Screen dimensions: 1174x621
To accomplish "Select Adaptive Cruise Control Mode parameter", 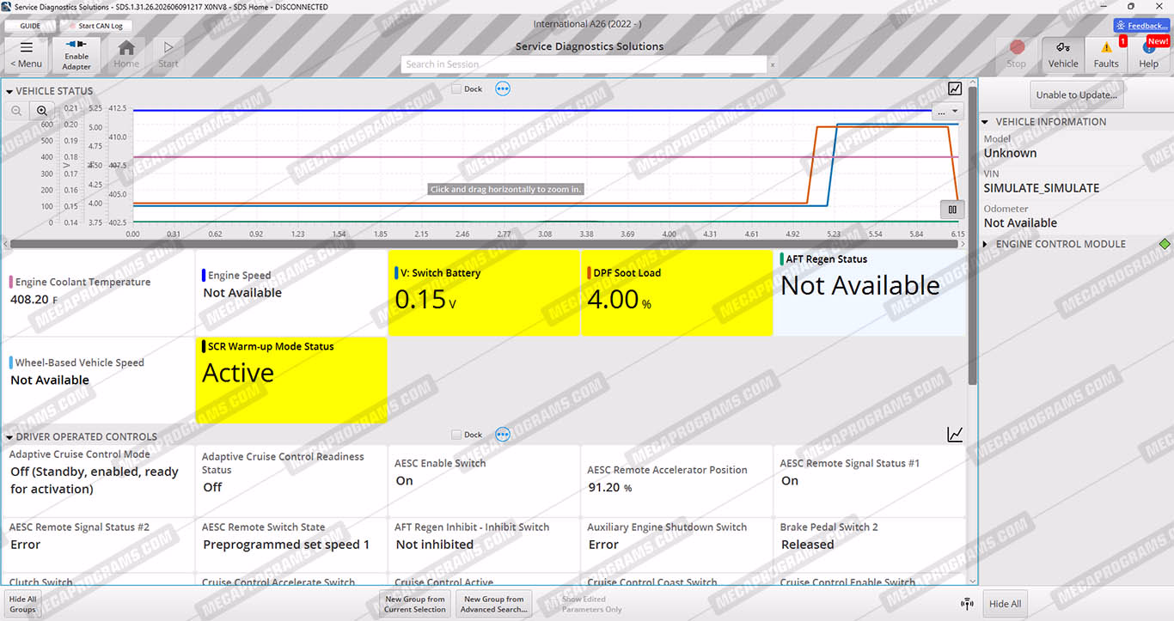I will pos(98,480).
